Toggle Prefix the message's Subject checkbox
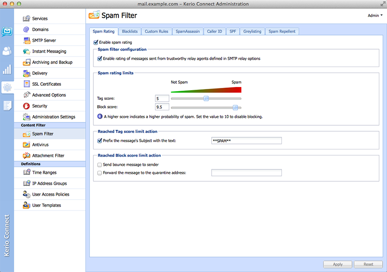 pos(100,141)
